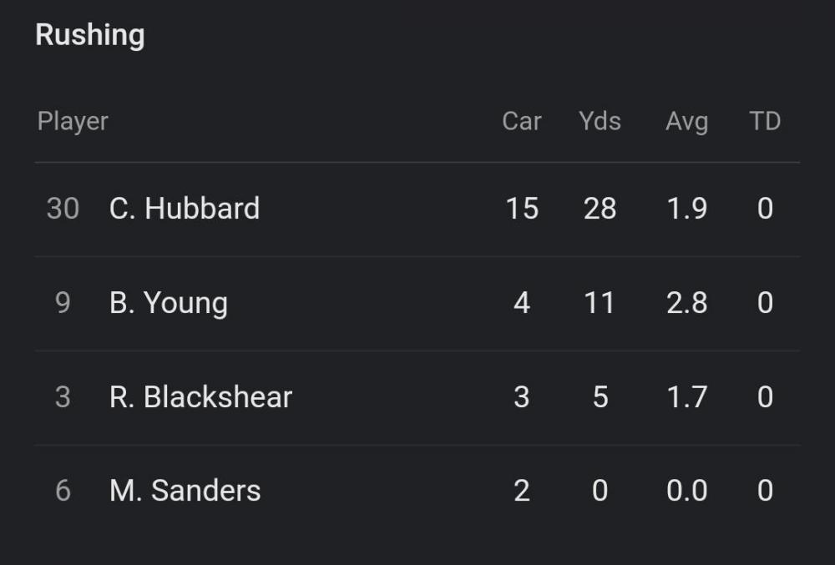Click Young's 11 yards value

click(600, 302)
